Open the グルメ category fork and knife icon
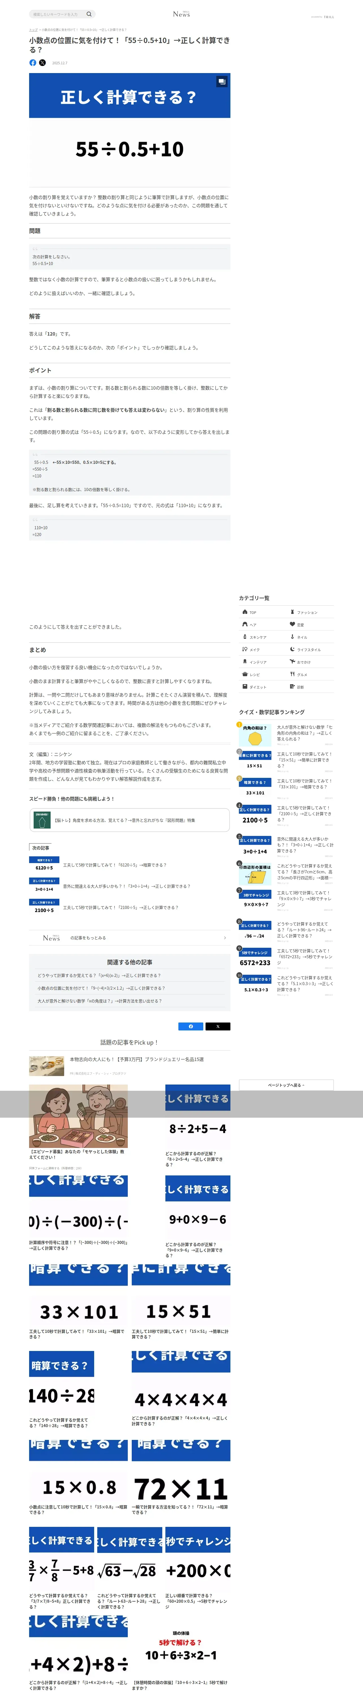363x1699 pixels. pyautogui.click(x=293, y=674)
